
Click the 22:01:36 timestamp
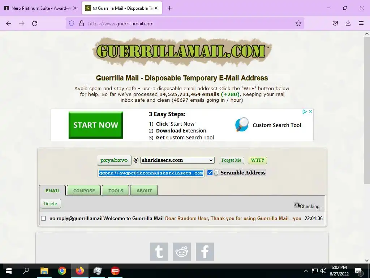point(313,218)
